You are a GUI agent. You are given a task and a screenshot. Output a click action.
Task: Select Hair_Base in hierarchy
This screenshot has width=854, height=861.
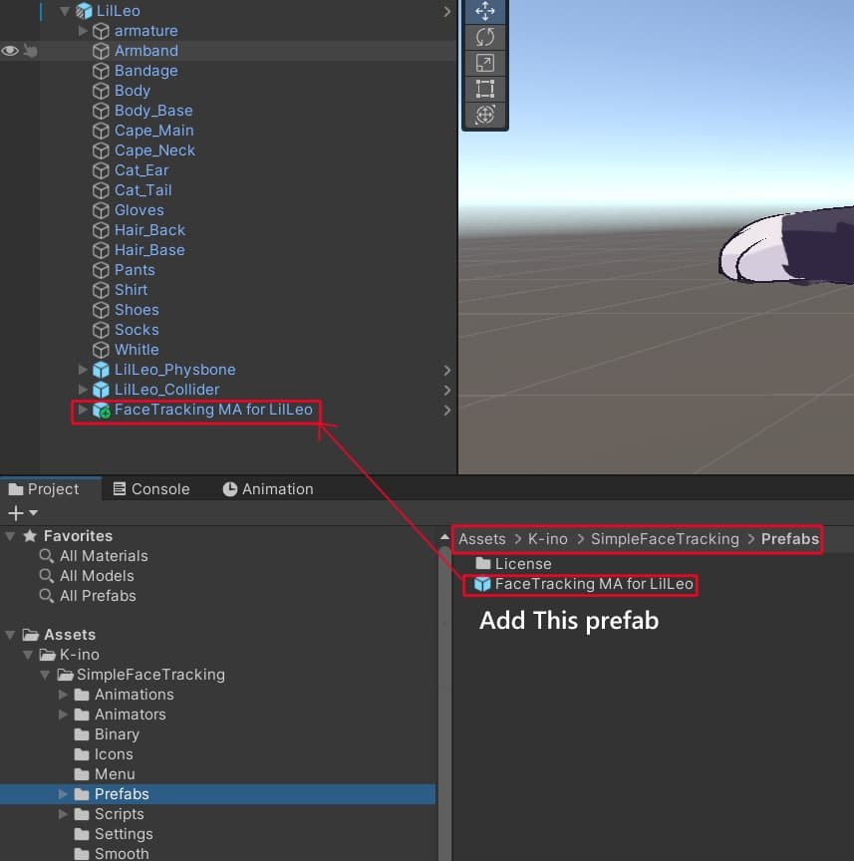click(x=149, y=250)
